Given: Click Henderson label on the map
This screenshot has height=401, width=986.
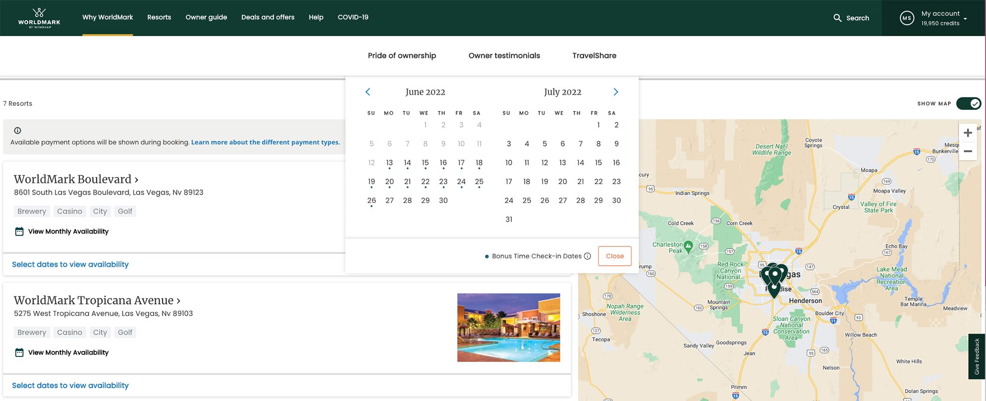Looking at the screenshot, I should 805,301.
